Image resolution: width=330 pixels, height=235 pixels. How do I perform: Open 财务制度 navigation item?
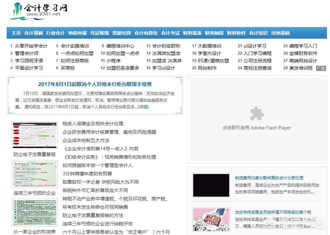pos(215,33)
